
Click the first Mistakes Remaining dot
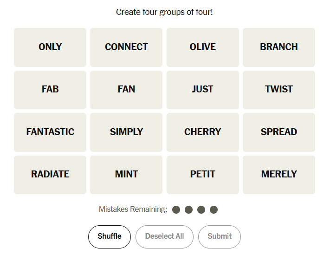point(176,209)
